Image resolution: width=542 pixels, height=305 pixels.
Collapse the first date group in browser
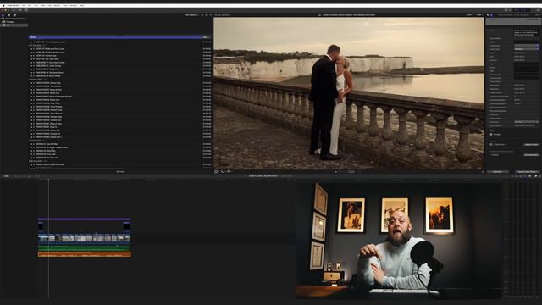[30, 45]
